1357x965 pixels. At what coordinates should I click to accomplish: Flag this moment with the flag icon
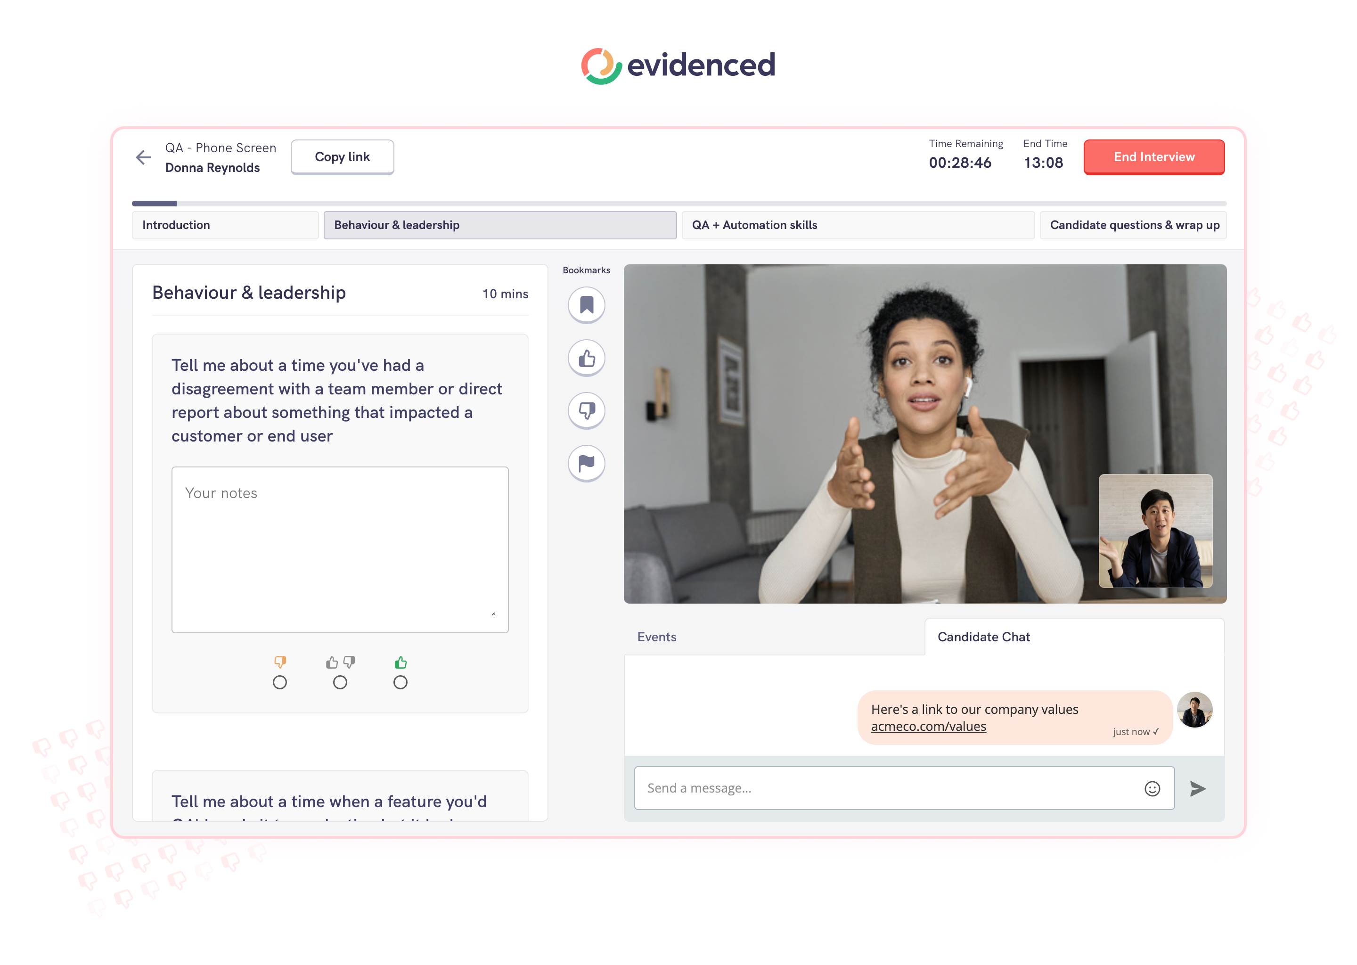pyautogui.click(x=586, y=463)
